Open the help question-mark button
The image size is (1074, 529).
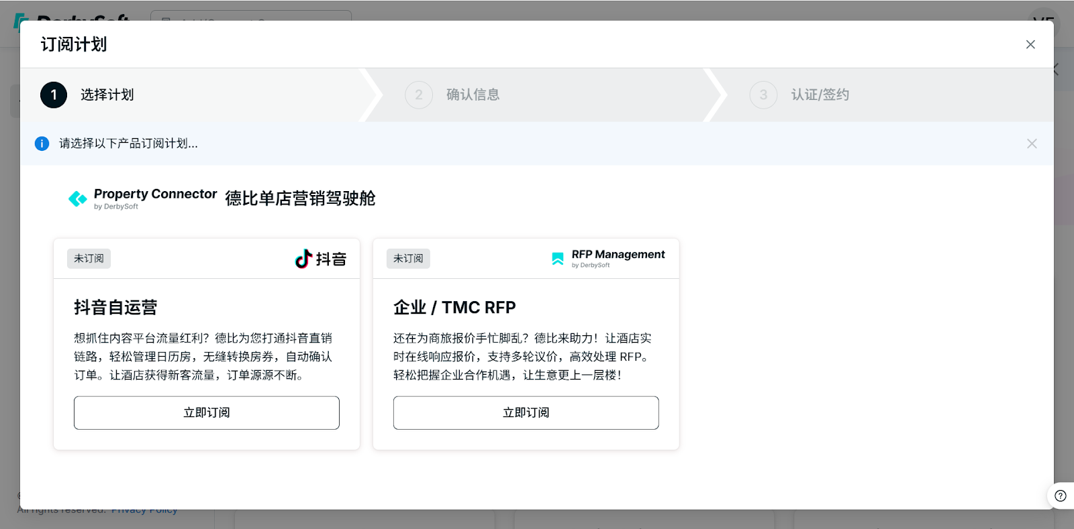coord(1061,495)
